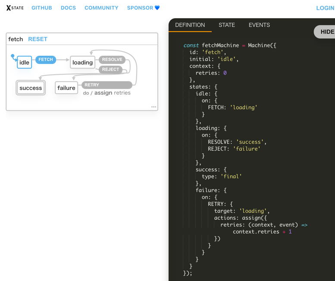Open the three-dot options in the fetch panel

pyautogui.click(x=153, y=107)
